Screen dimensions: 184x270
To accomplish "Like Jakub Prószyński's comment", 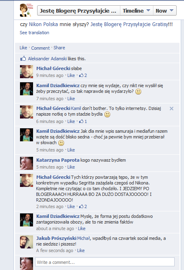I will 81,250.
